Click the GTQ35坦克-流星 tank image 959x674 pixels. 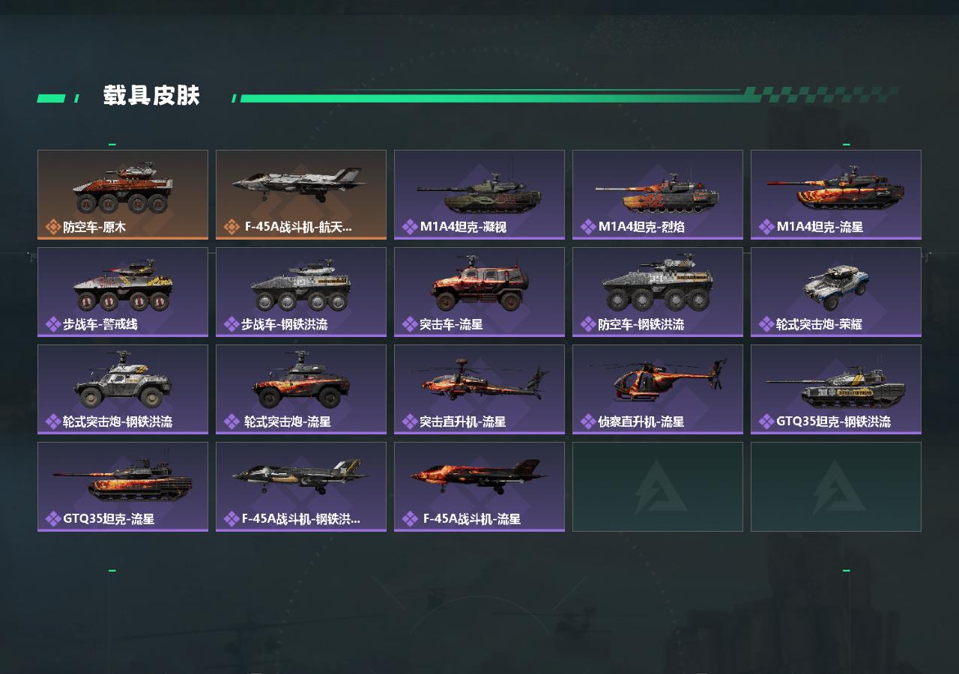[123, 479]
